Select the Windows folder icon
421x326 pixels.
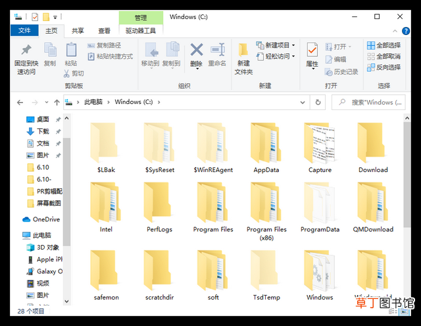(319, 271)
